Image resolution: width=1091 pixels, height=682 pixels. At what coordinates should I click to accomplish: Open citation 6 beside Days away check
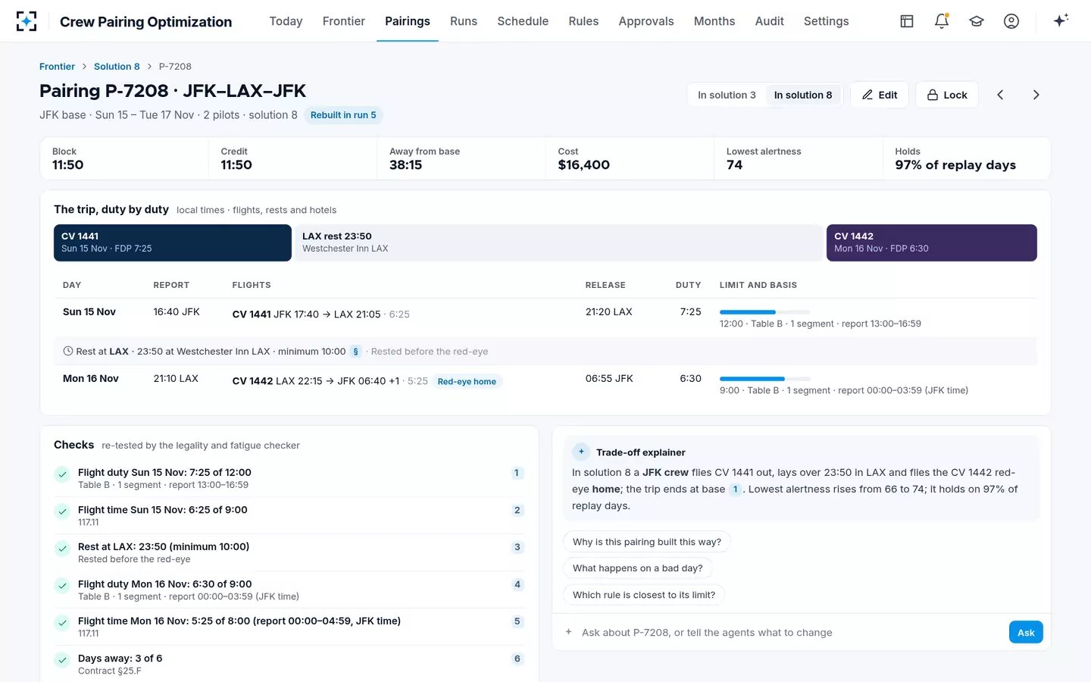click(x=517, y=659)
